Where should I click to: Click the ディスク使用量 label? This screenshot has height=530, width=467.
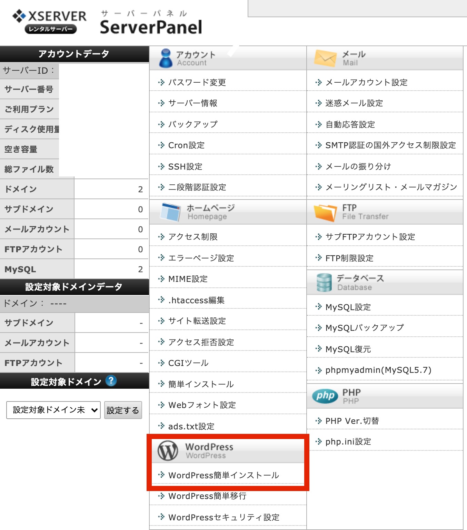32,129
